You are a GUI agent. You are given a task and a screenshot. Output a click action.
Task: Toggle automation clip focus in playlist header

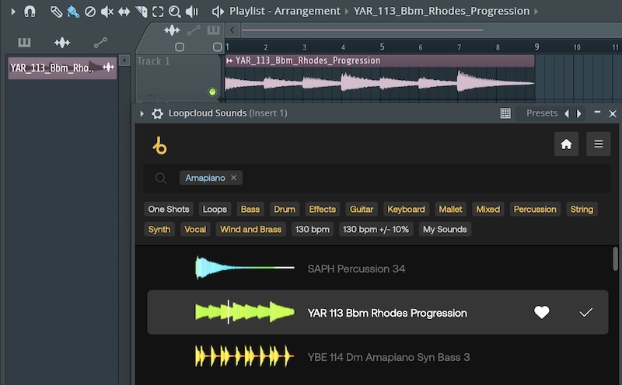pyautogui.click(x=193, y=30)
